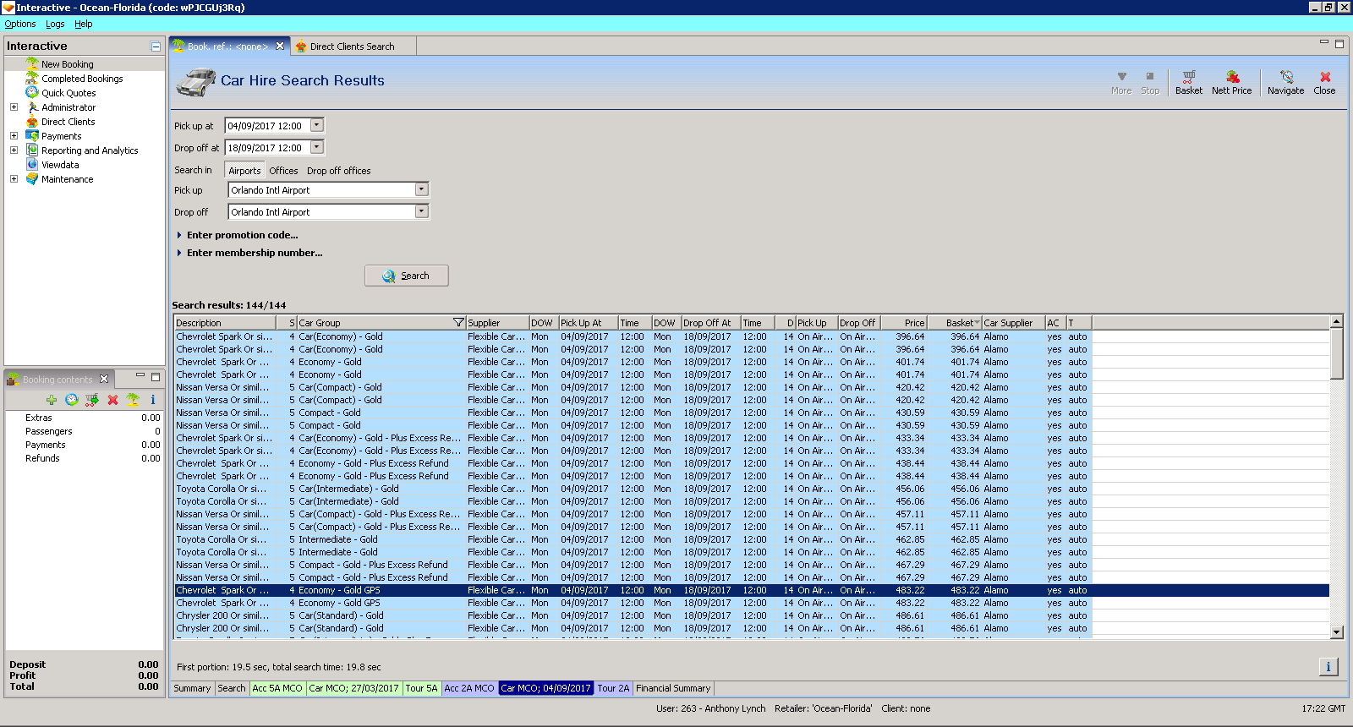Open Financial Summary bottom tab
This screenshot has width=1353, height=727.
tap(673, 688)
